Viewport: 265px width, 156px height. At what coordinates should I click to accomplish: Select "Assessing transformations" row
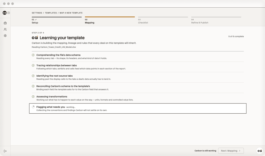[138, 98]
